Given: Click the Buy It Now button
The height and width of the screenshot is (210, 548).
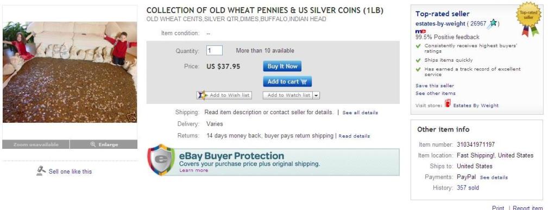Looking at the screenshot, I should pos(282,66).
